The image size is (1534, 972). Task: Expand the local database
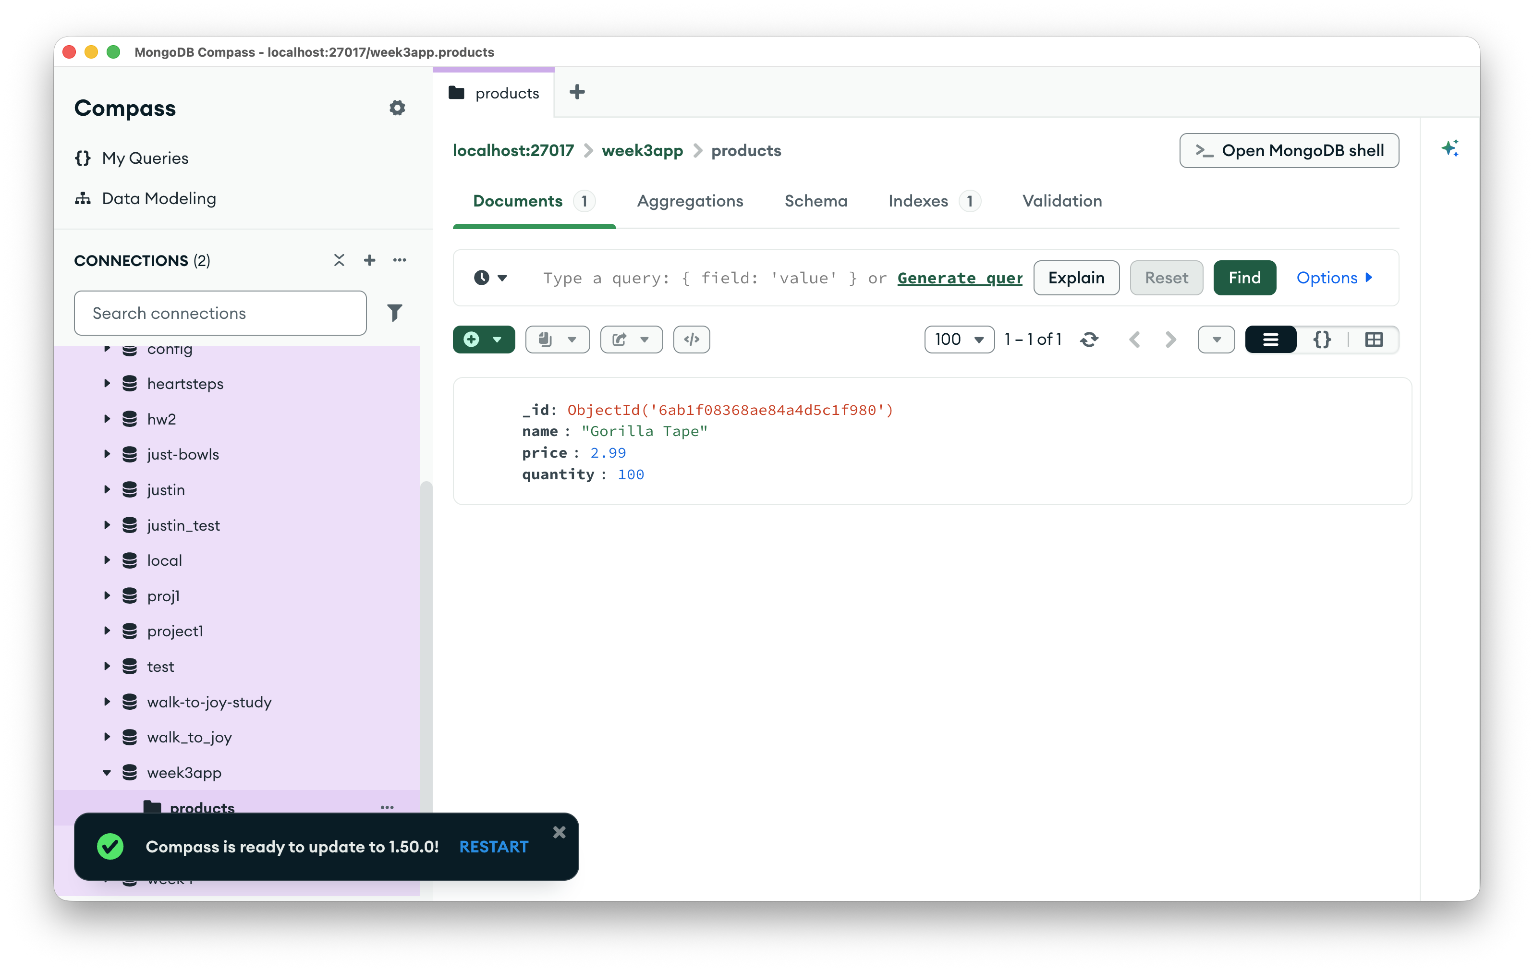click(x=107, y=560)
